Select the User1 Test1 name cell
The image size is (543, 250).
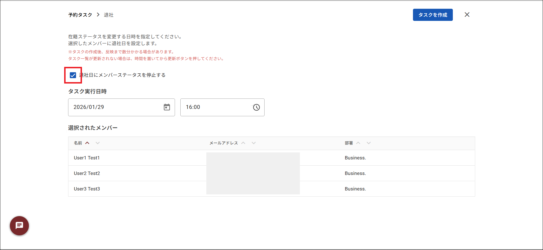[87, 158]
